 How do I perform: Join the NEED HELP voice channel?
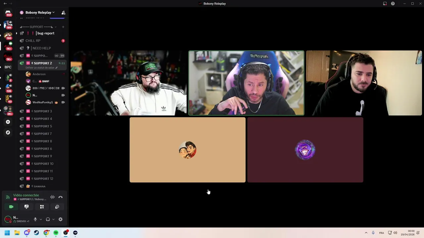click(42, 48)
